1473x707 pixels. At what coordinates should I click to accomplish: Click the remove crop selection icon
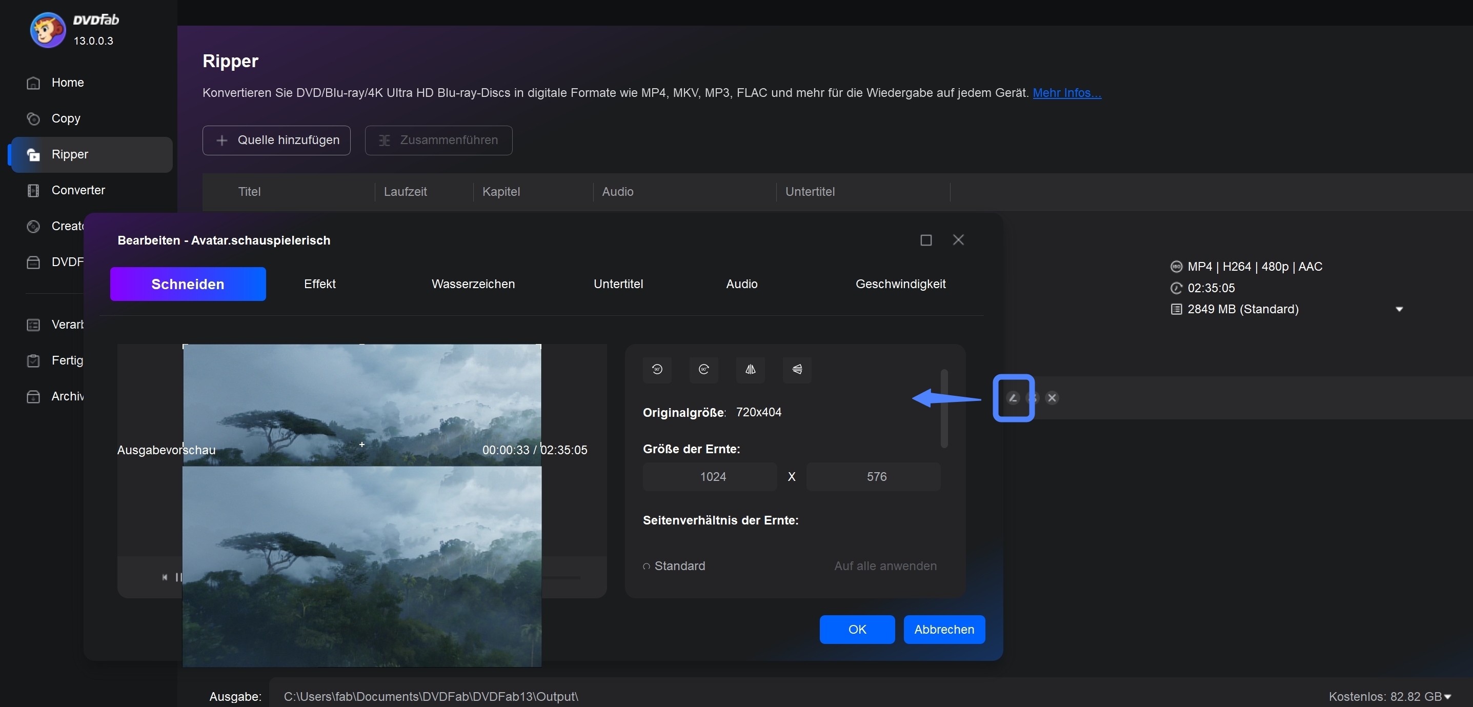(x=1052, y=397)
